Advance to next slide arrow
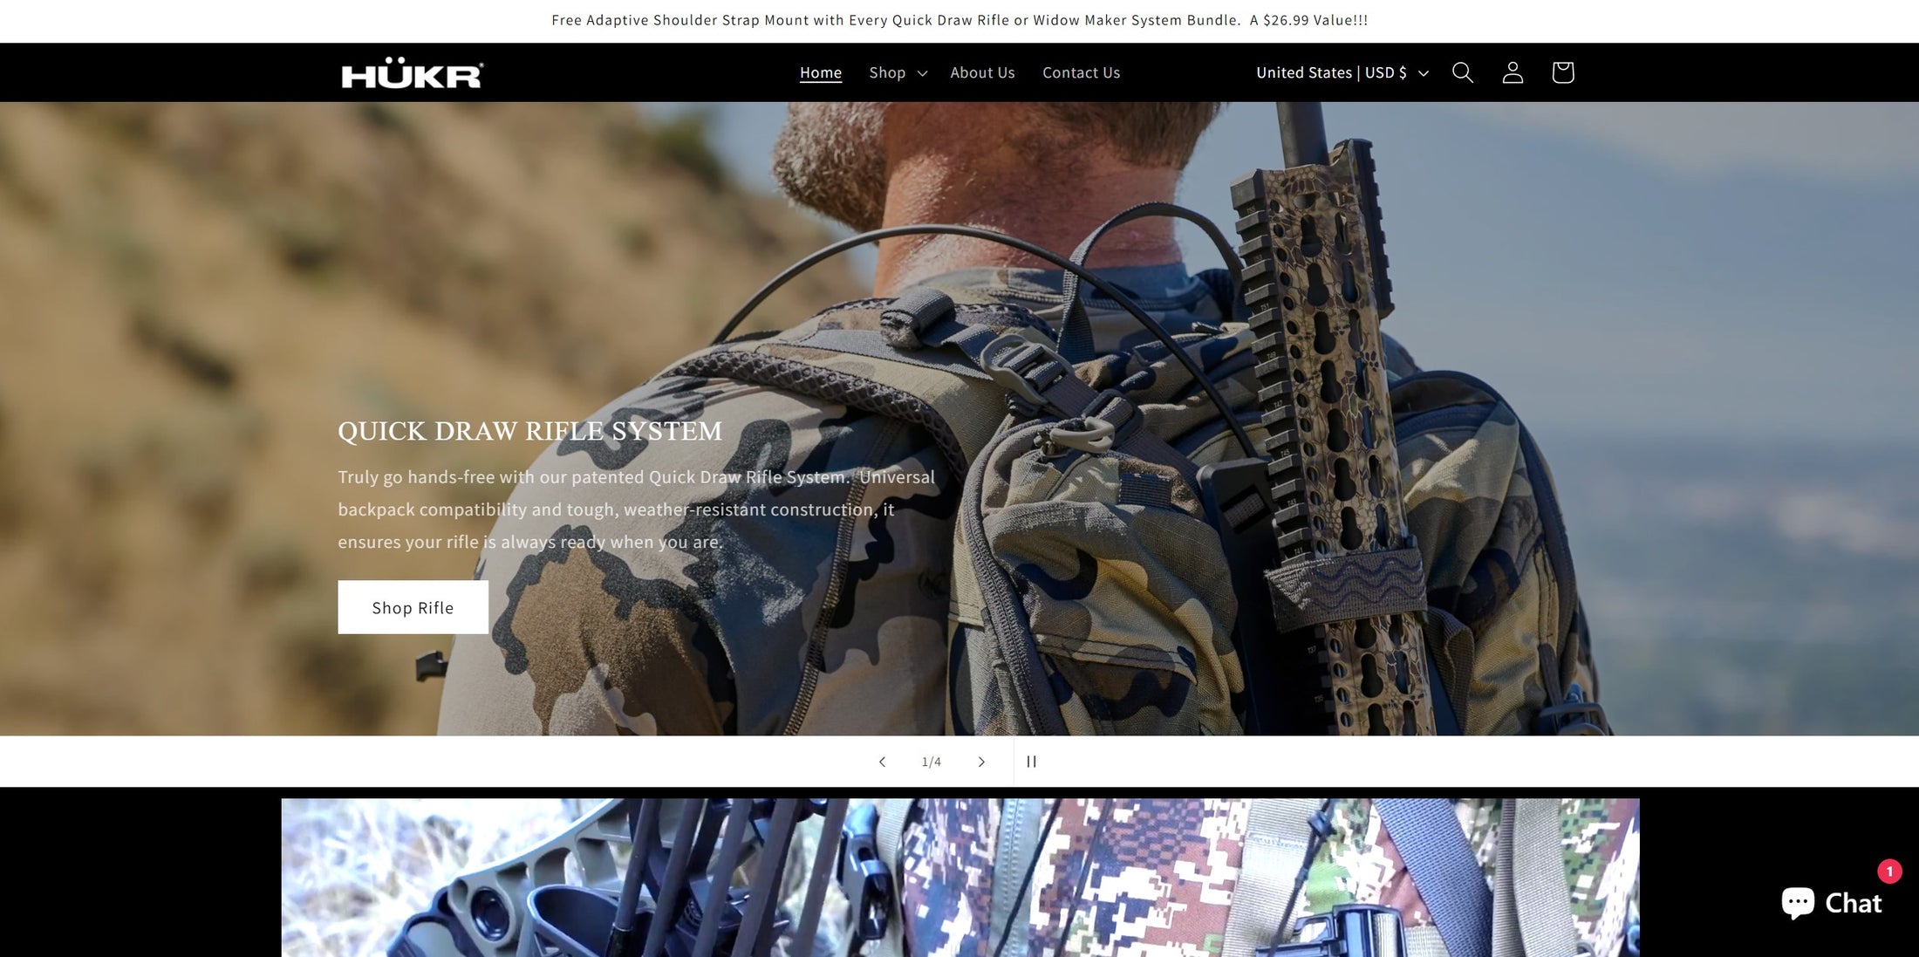The width and height of the screenshot is (1919, 957). click(981, 762)
